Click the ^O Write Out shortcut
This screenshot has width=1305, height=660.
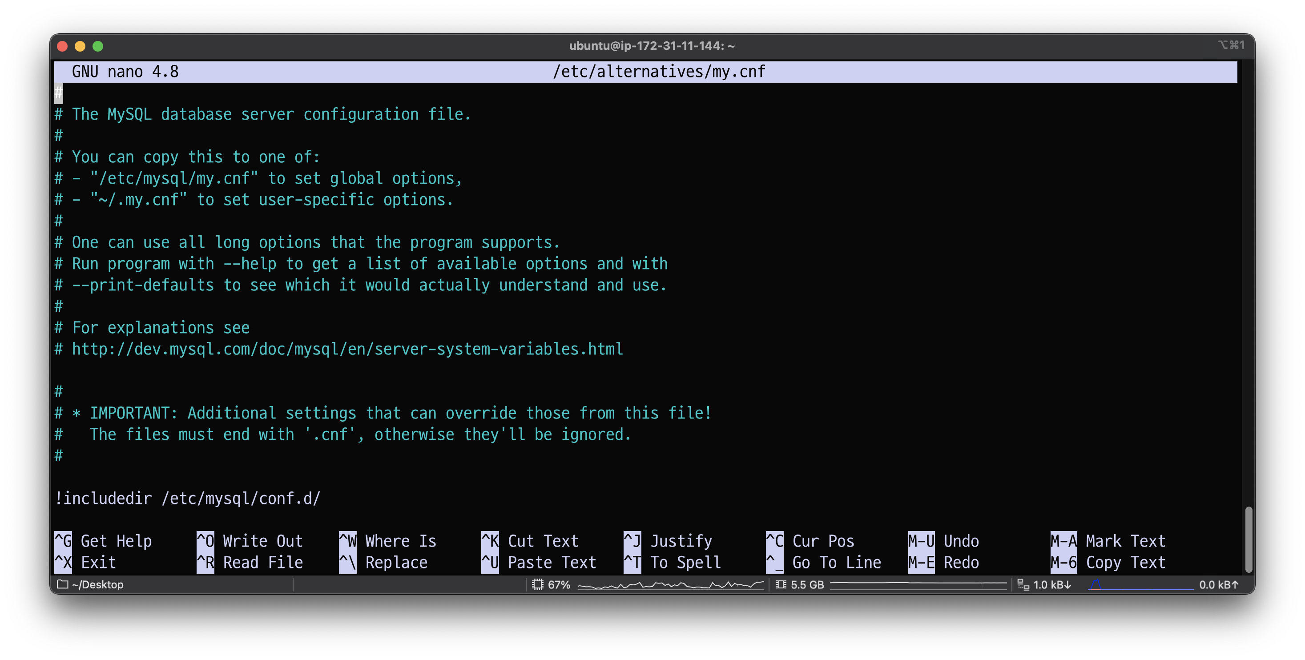coord(250,541)
